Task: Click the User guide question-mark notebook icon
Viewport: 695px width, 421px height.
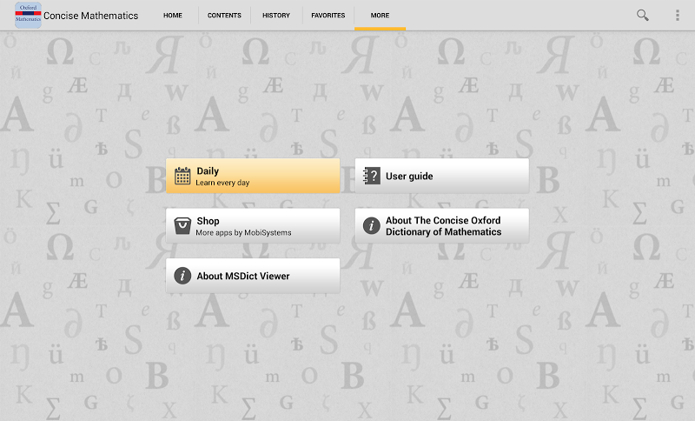Action: coord(372,176)
